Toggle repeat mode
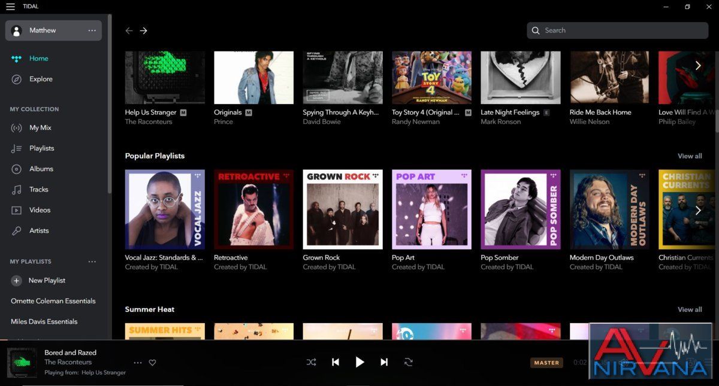Image resolution: width=719 pixels, height=386 pixels. 409,362
